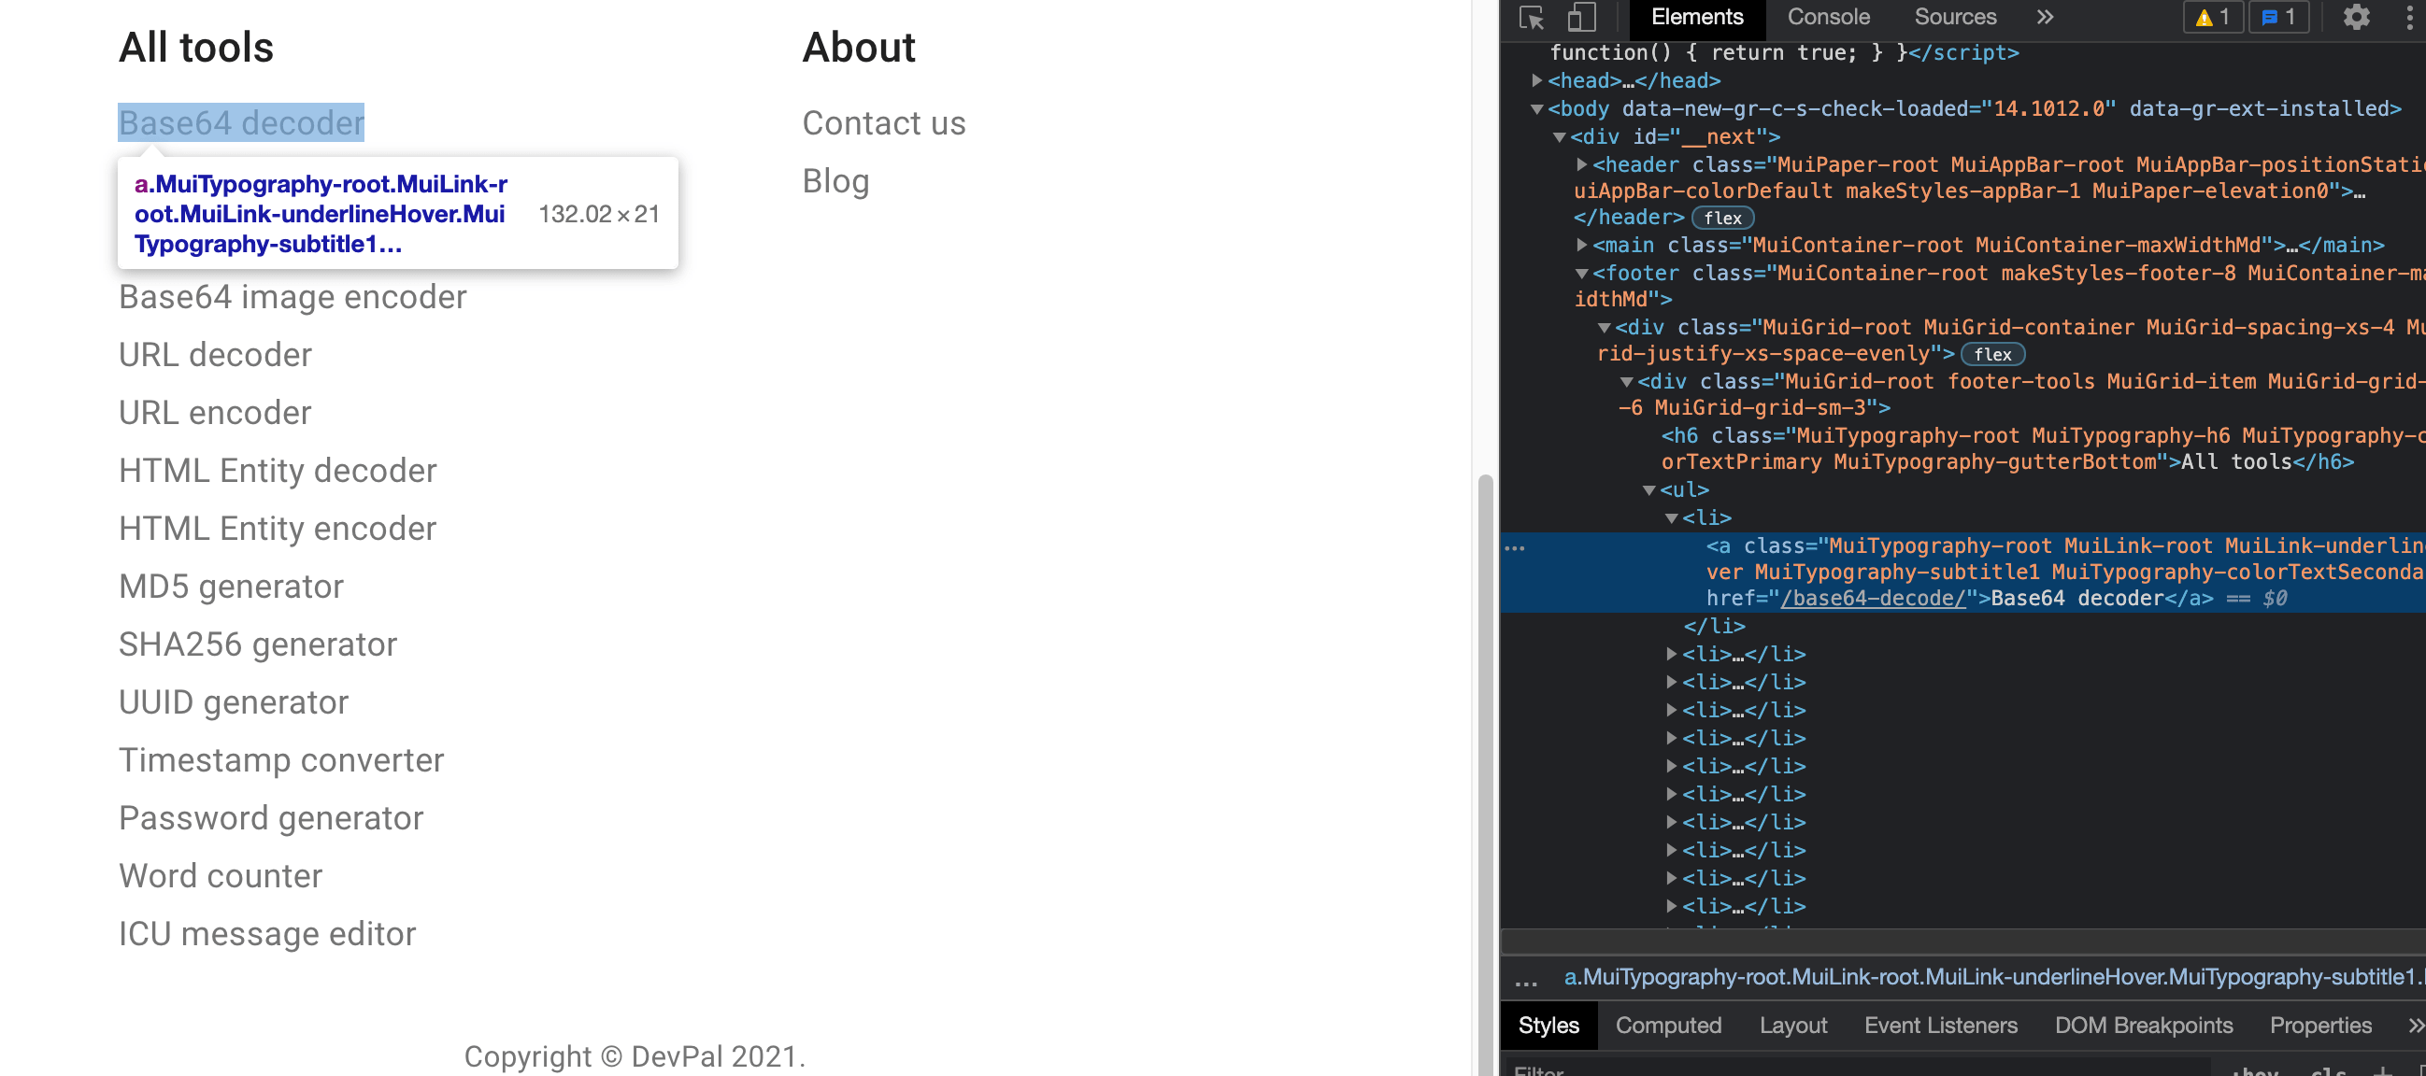2426x1076 pixels.
Task: Open DevTools settings gear
Action: (2355, 17)
